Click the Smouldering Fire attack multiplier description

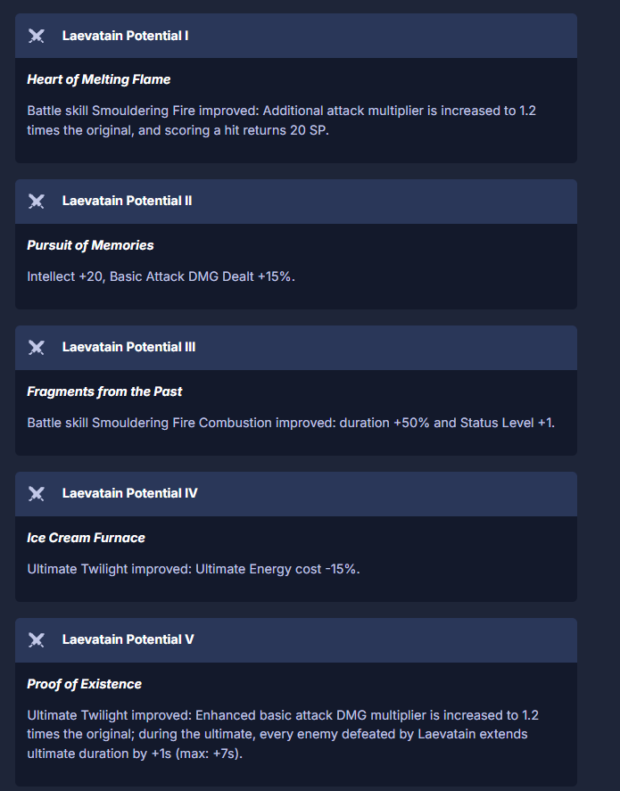point(282,120)
